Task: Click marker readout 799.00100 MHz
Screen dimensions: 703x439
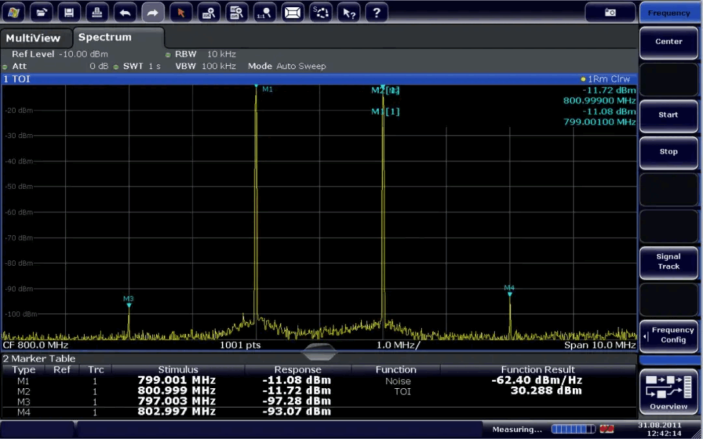Action: (x=600, y=122)
